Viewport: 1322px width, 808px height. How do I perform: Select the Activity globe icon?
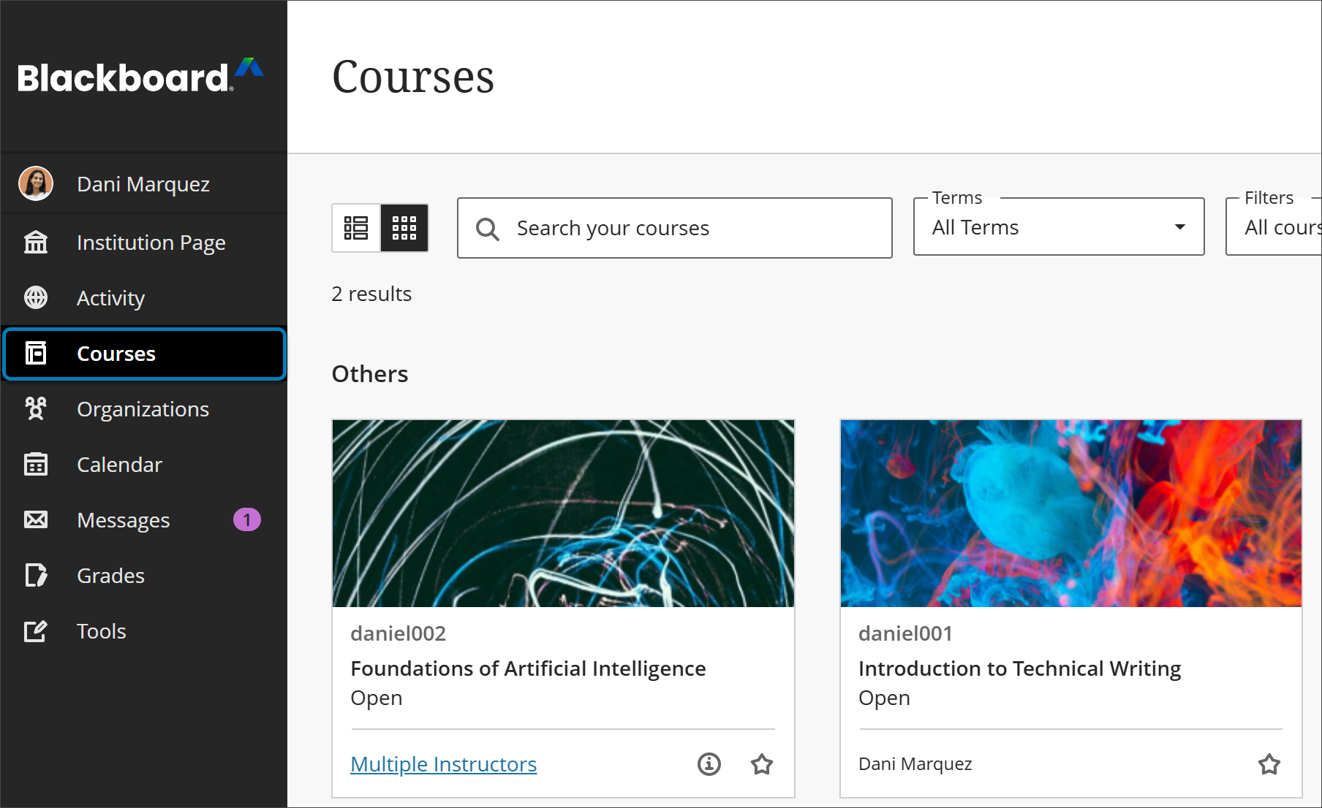click(x=36, y=297)
